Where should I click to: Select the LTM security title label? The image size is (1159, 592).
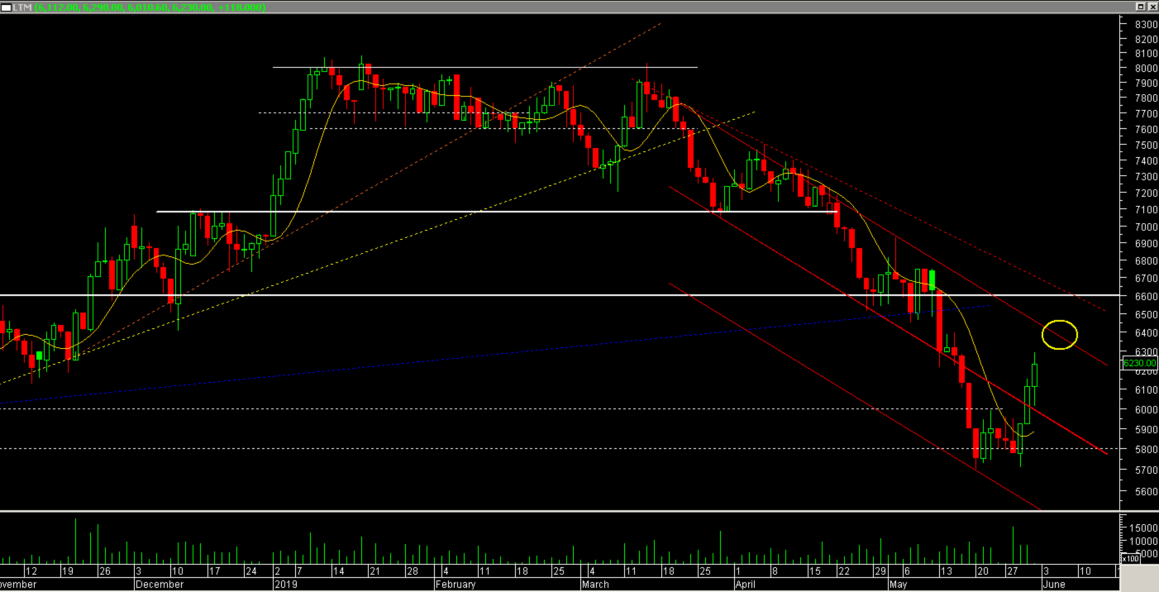click(22, 7)
